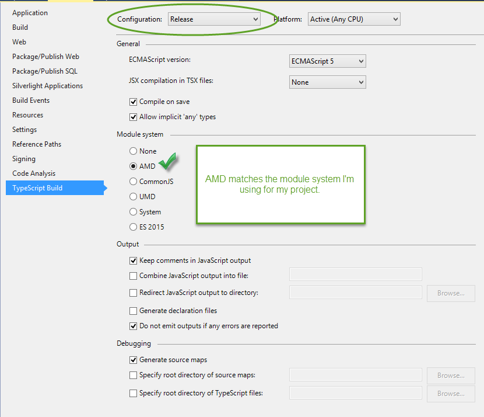Disable Generate source maps checkbox
The width and height of the screenshot is (484, 417).
[133, 360]
